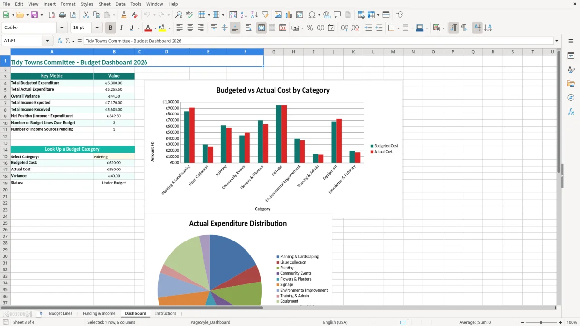Click the Cut scissors icon
580x326 pixels.
86,15
